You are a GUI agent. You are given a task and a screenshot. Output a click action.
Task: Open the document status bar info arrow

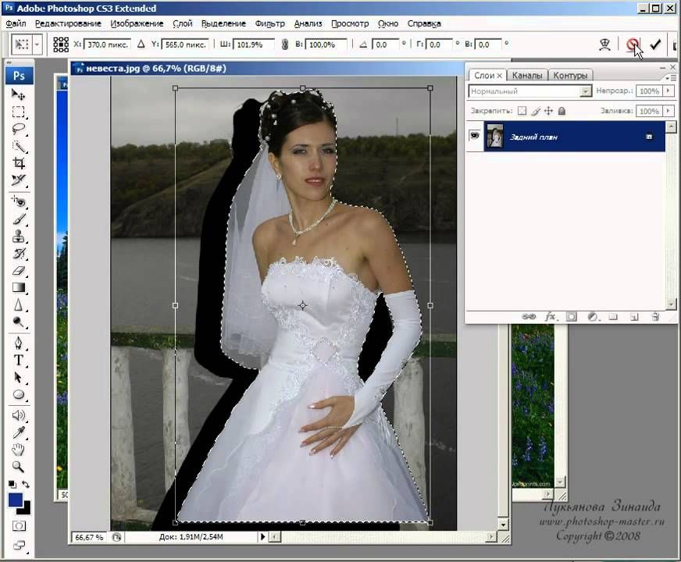coord(262,537)
